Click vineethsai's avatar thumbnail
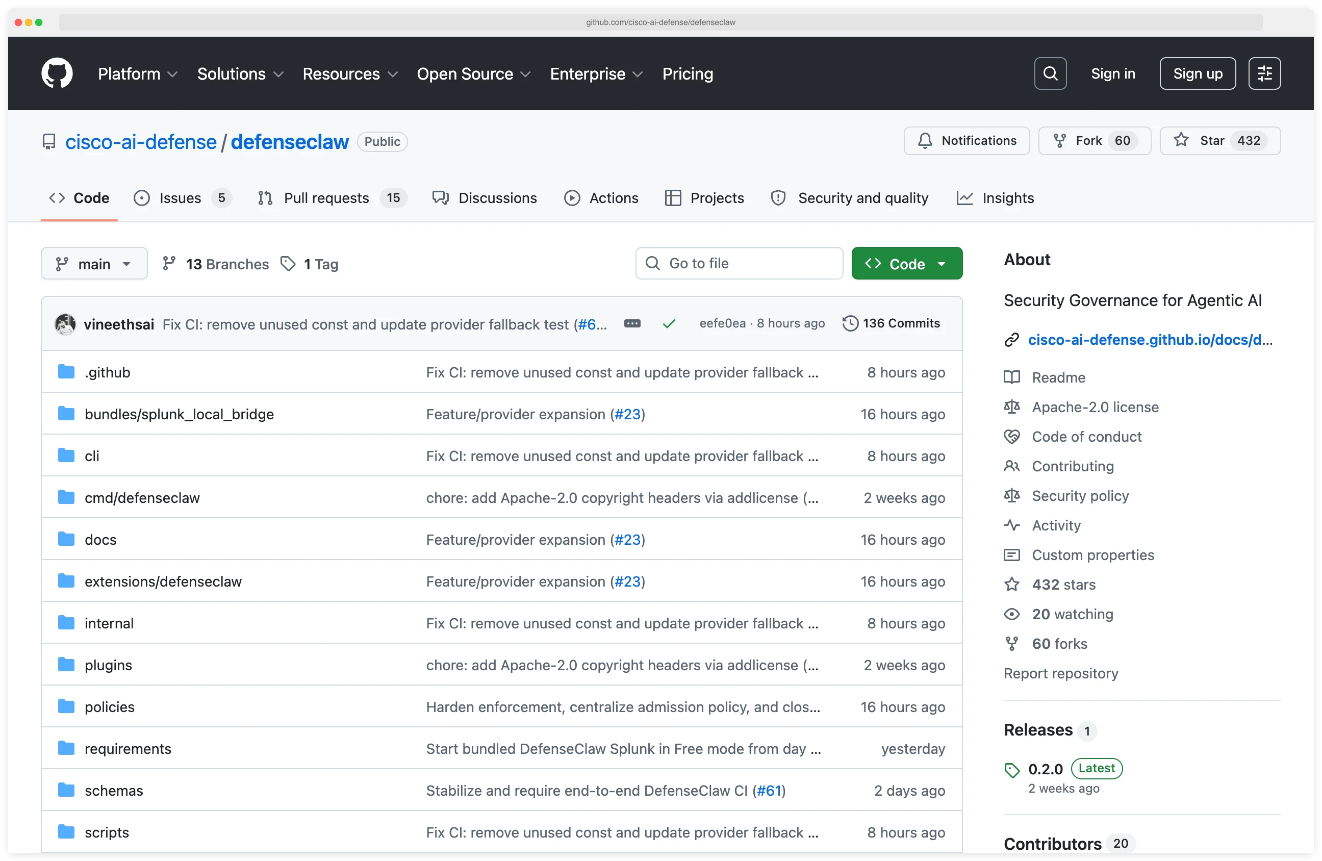The width and height of the screenshot is (1322, 861). click(x=65, y=324)
